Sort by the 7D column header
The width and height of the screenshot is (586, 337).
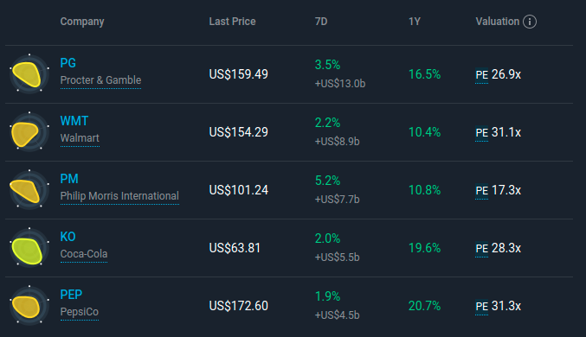[x=321, y=22]
